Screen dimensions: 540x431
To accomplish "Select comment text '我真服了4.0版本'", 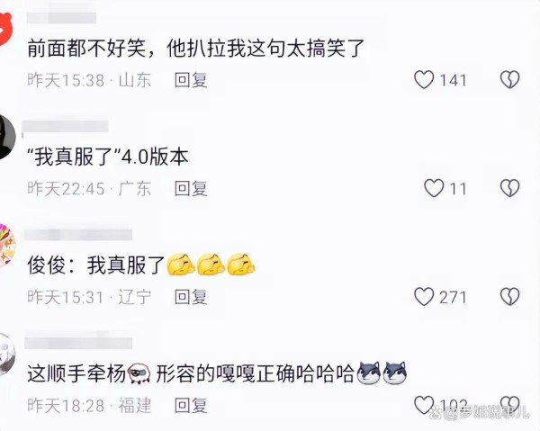I will tap(108, 157).
